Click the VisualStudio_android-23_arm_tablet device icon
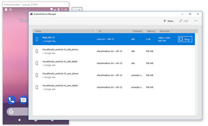 point(37,87)
